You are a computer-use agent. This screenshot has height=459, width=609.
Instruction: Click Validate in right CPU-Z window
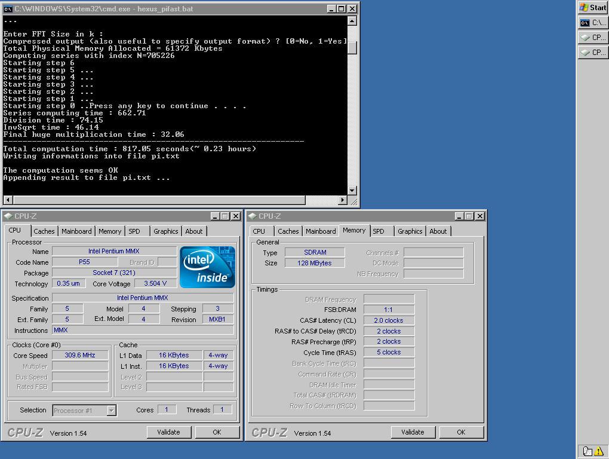pyautogui.click(x=413, y=432)
